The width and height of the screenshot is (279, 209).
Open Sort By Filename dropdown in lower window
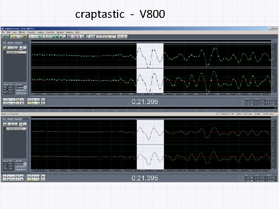(25, 164)
